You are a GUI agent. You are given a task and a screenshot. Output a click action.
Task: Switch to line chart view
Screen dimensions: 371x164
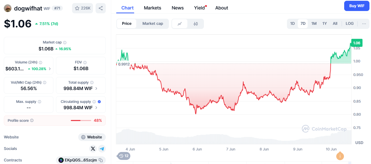(180, 24)
